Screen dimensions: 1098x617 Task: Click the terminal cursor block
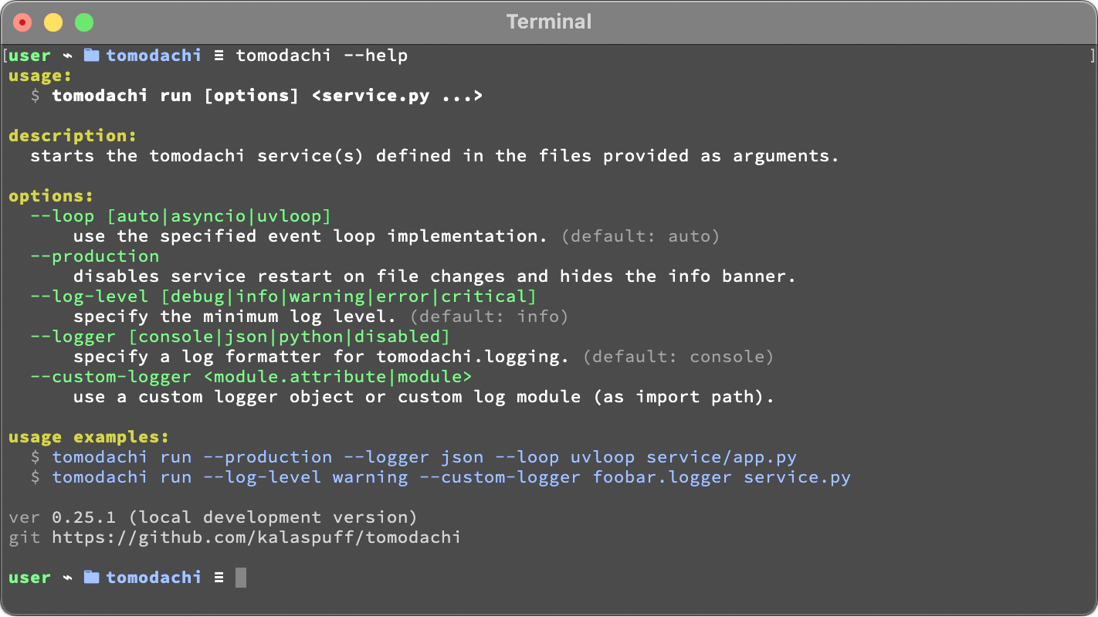pyautogui.click(x=241, y=577)
